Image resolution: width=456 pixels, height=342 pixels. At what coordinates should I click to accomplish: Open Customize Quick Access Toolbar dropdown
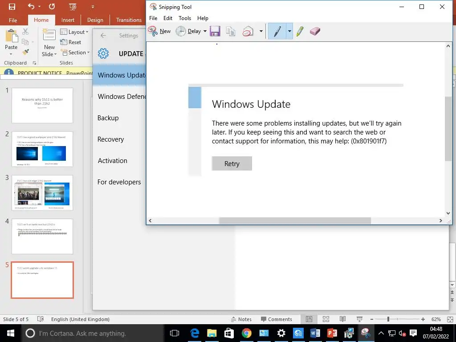93,6
